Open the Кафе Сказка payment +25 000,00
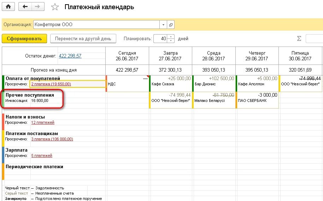The image size is (323, 201). [x=171, y=84]
